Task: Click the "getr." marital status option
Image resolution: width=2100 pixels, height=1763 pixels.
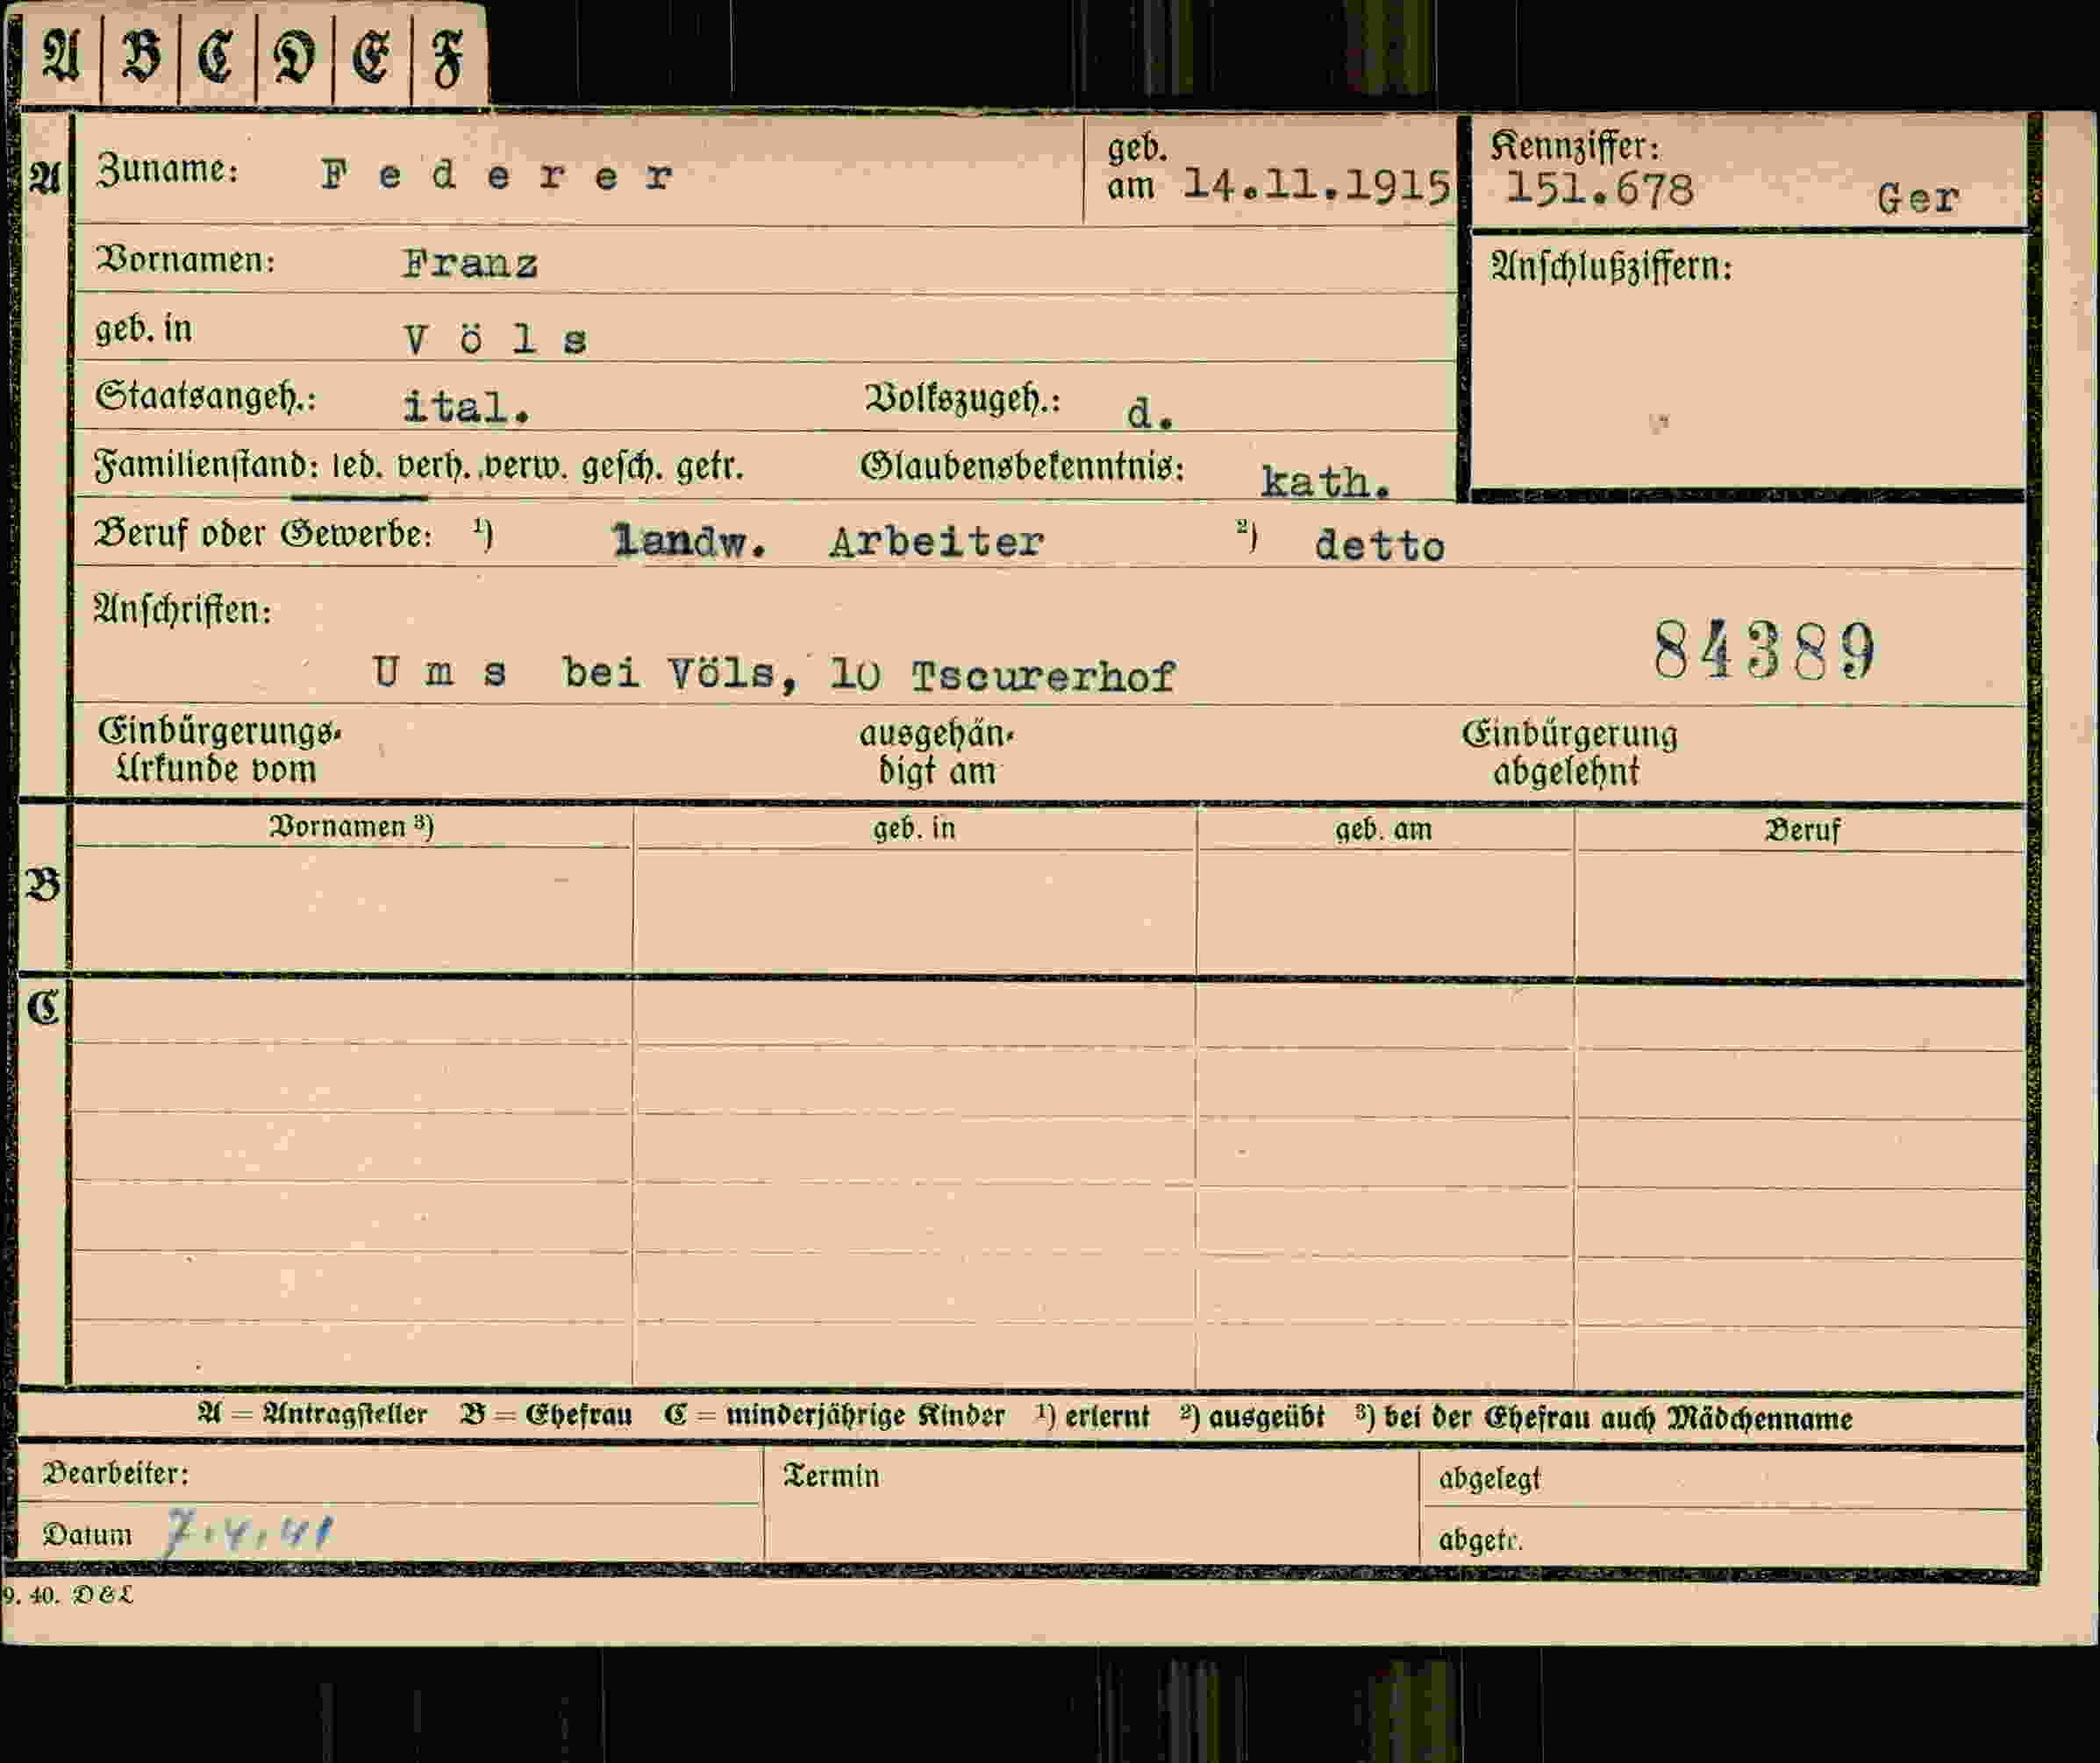Action: 710,469
